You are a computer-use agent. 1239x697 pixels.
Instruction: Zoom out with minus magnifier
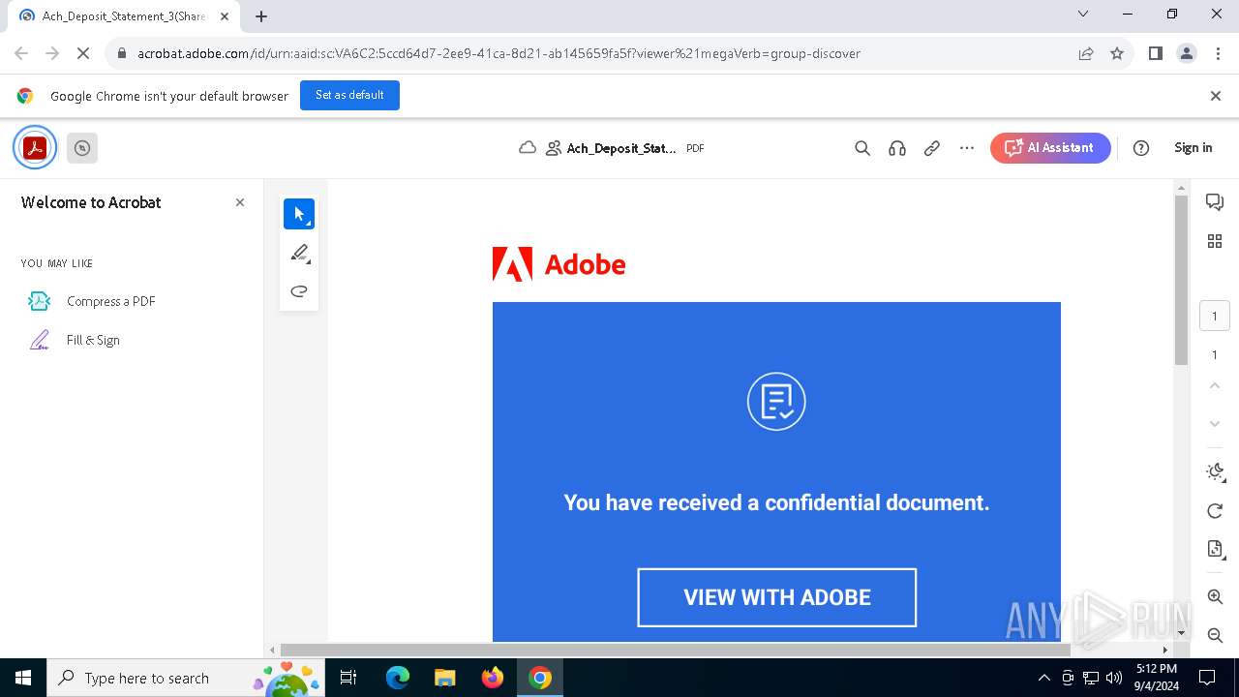tap(1215, 635)
